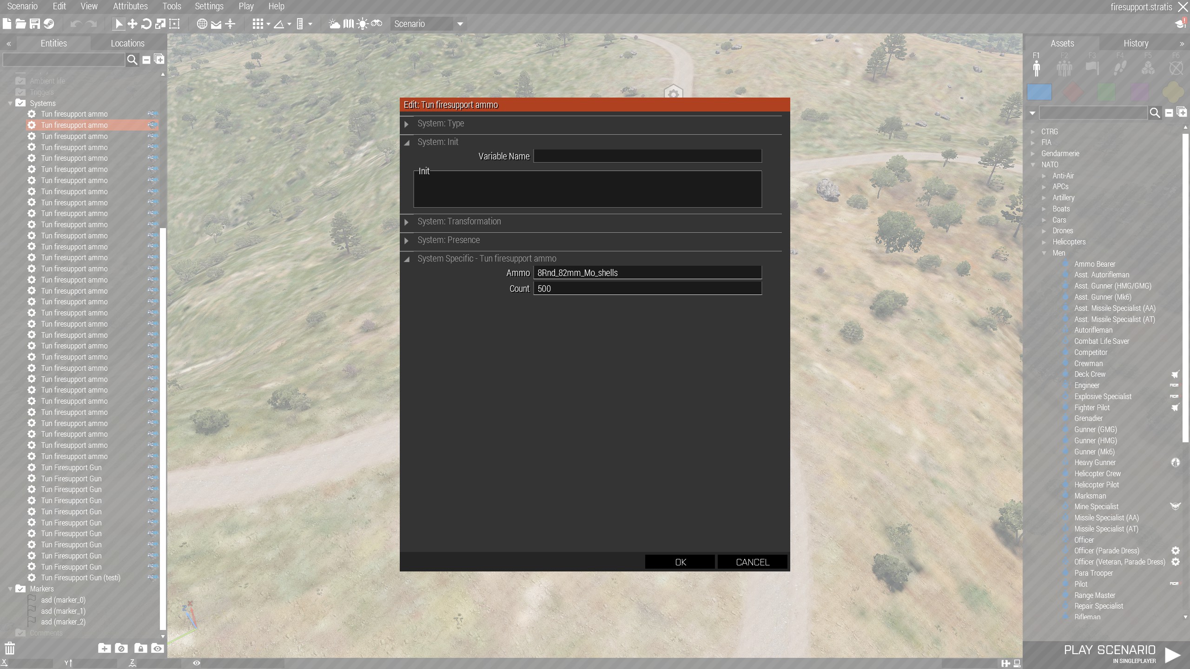Activate the Scale widget tool
Screen dimensions: 1190x669
(160, 24)
